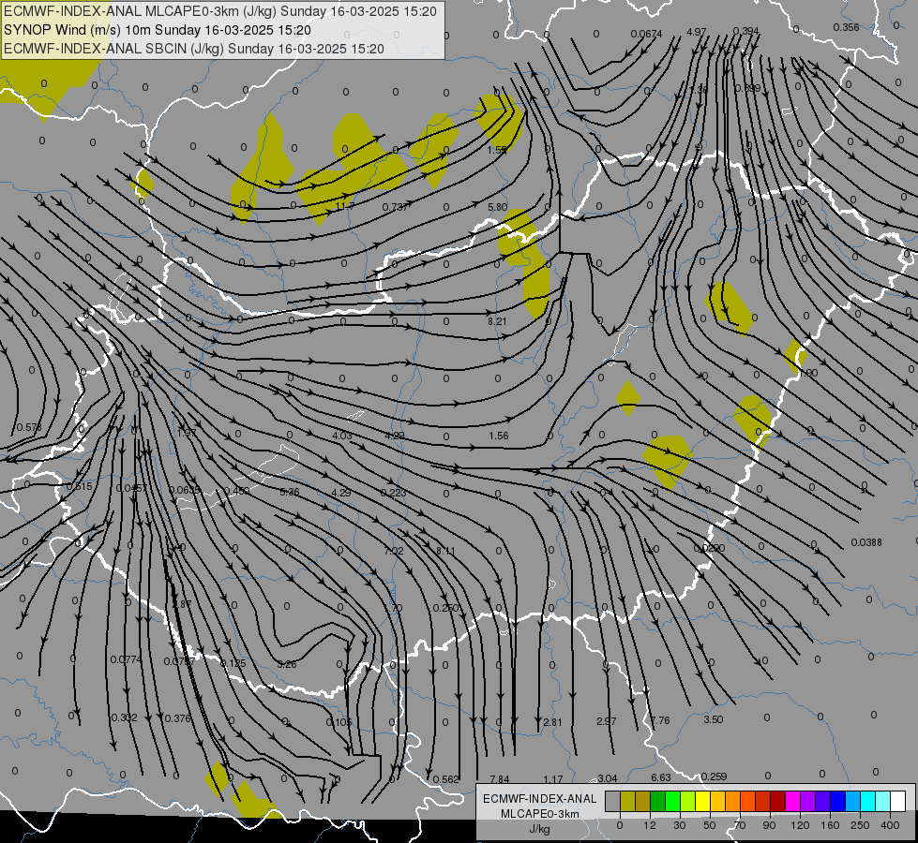Select the bright green legend swatch

tap(672, 801)
